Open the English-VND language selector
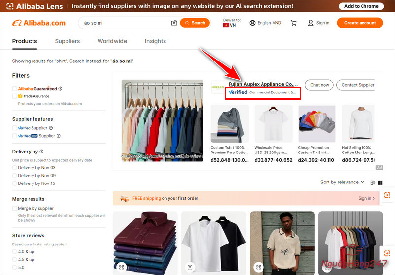Screen dimensions: 395x275 click(x=265, y=23)
